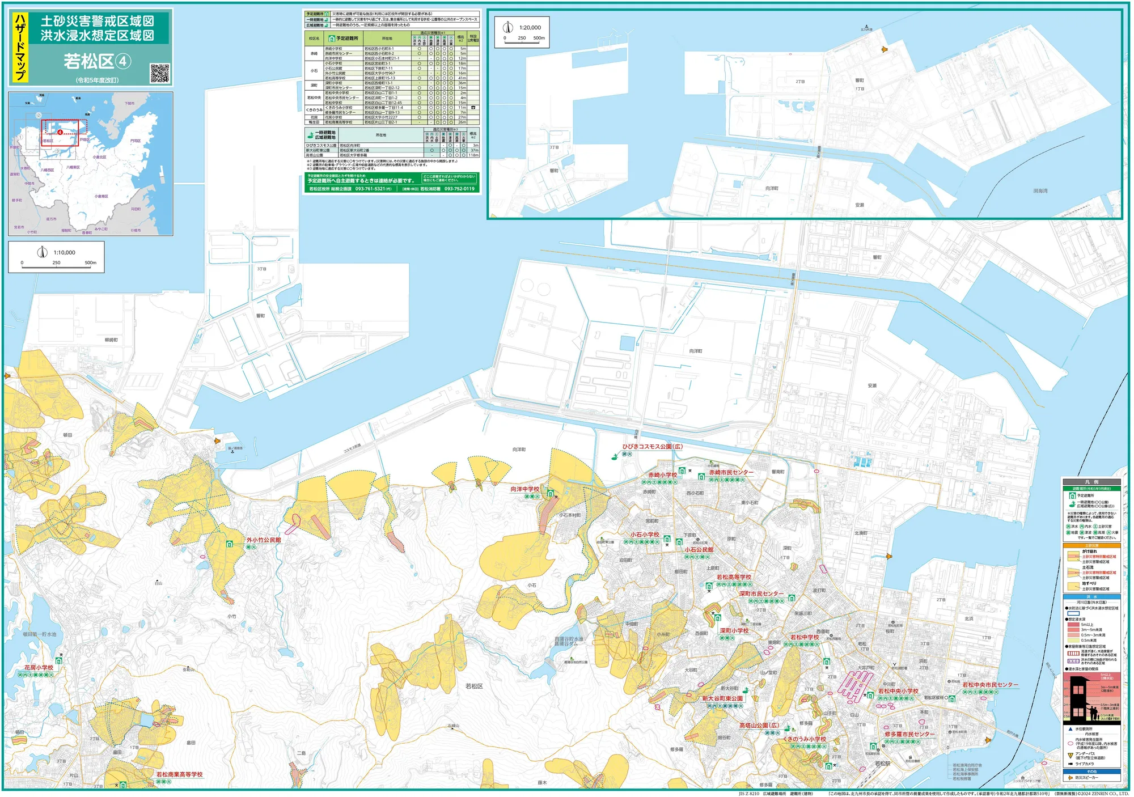1134x797 pixels.
Task: Click the 柳崎町 place label on the map
Action: (x=111, y=340)
